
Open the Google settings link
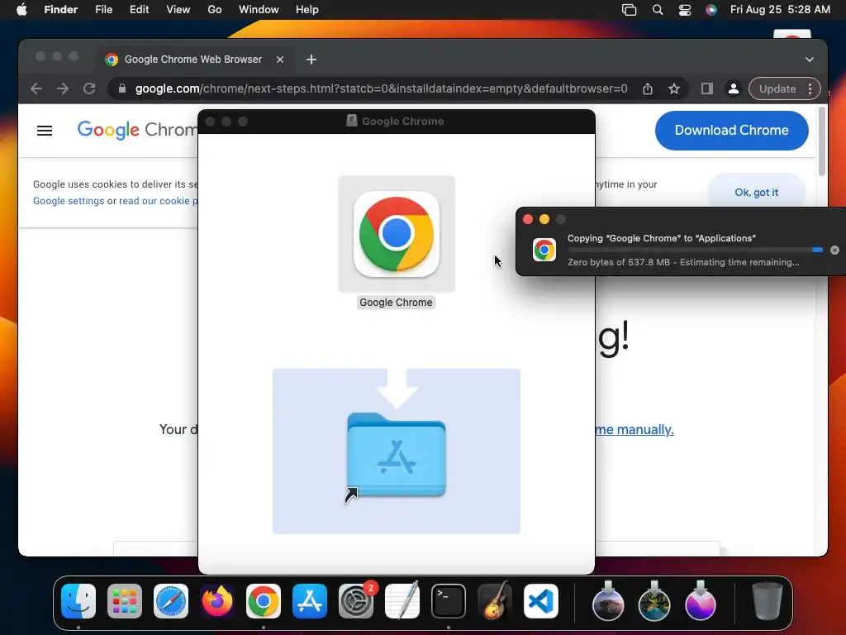pyautogui.click(x=69, y=201)
